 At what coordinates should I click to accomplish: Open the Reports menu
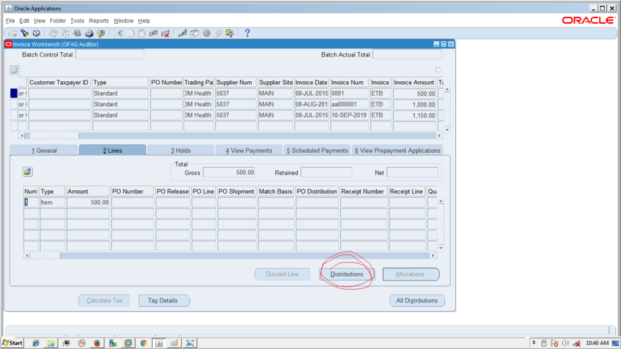99,21
